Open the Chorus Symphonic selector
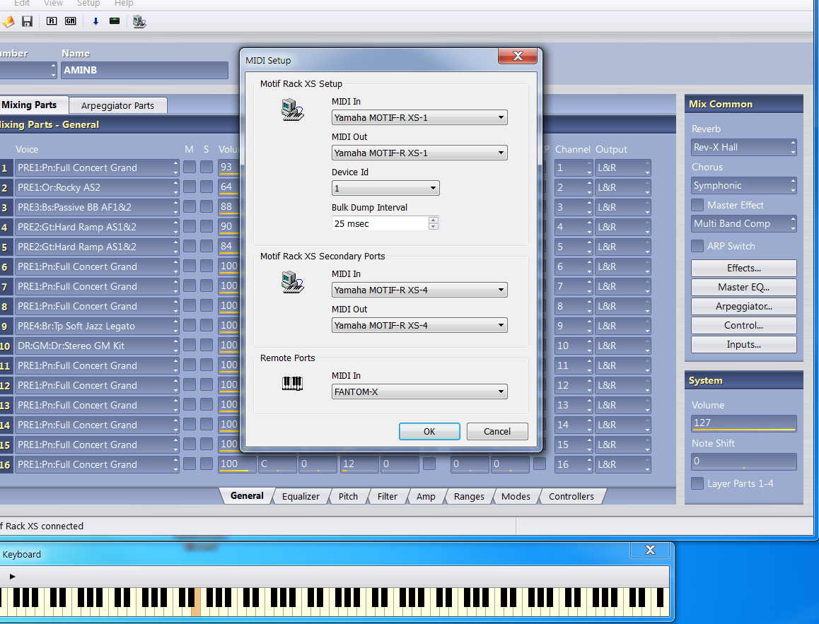 744,185
